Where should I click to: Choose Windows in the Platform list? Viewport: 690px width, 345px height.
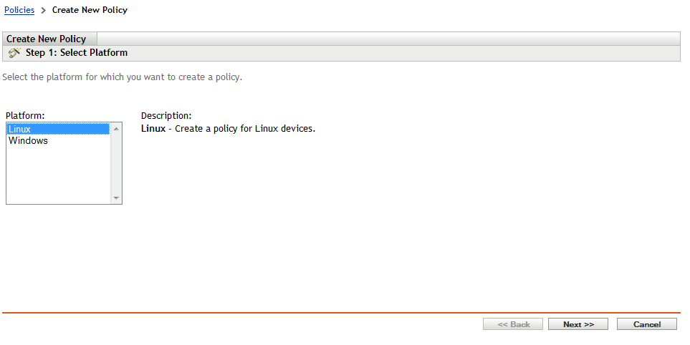[28, 141]
